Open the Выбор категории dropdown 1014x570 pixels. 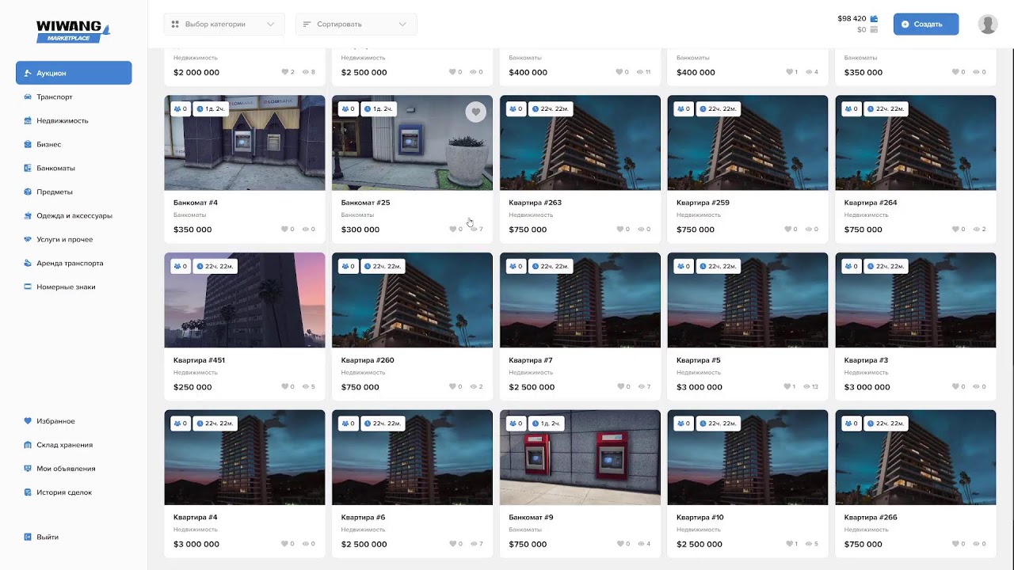point(224,25)
